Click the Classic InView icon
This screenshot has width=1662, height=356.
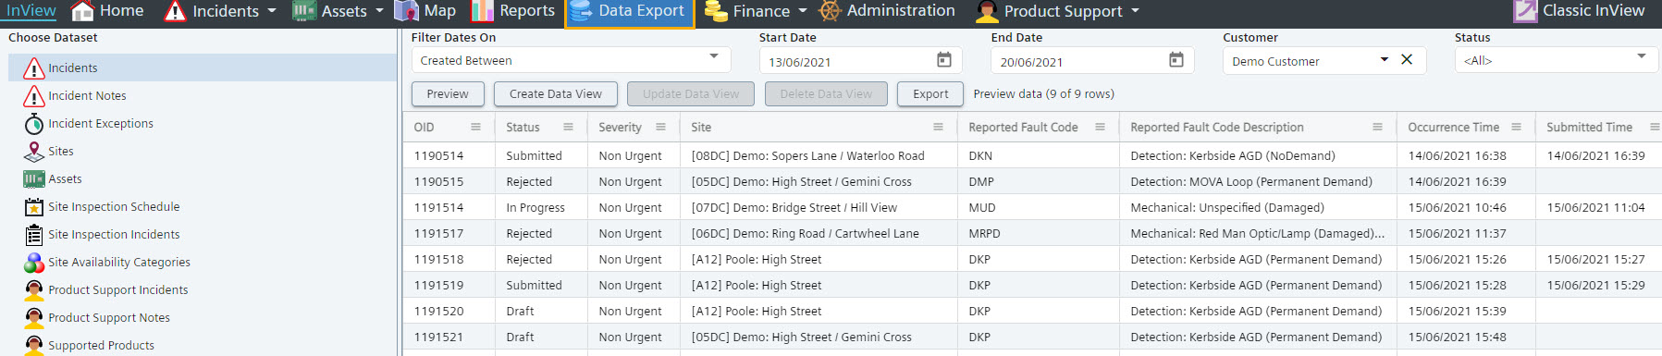tap(1525, 11)
